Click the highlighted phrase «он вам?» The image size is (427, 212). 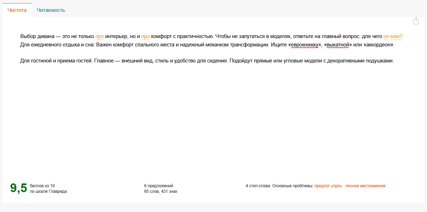[392, 36]
